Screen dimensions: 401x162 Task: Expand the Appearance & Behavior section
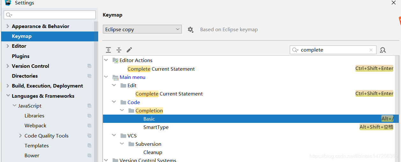coord(8,26)
